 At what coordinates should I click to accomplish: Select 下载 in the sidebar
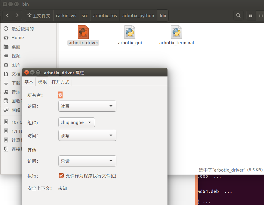[15, 83]
